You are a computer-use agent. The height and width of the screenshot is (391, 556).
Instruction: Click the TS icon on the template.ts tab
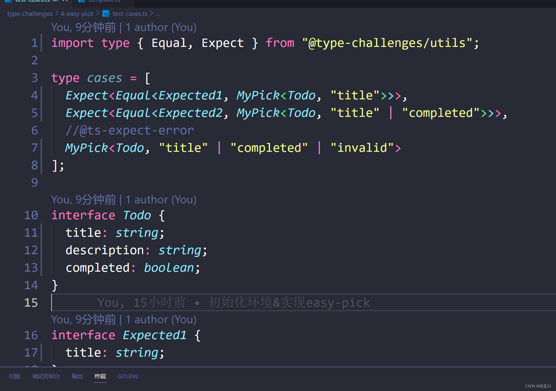pyautogui.click(x=82, y=1)
